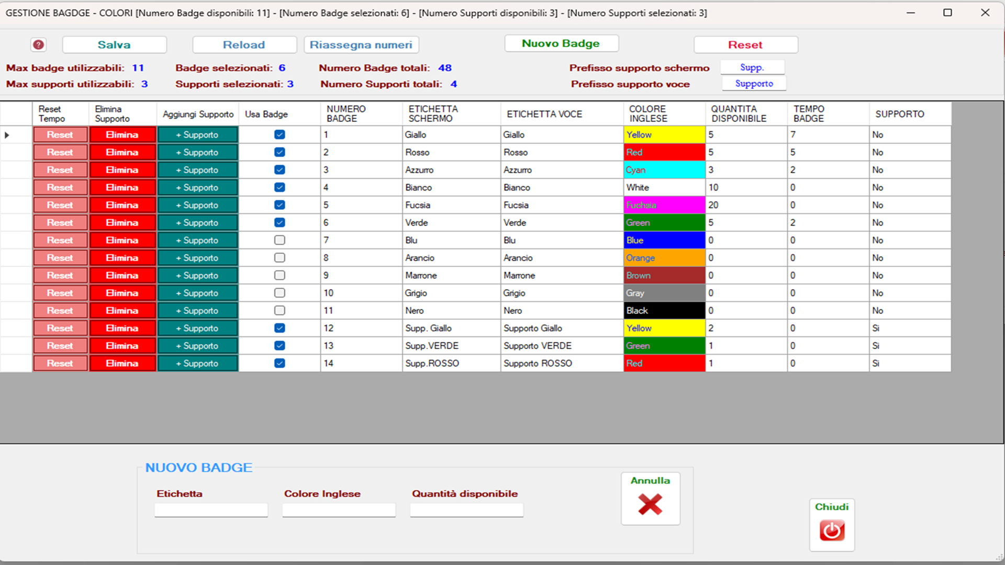Focus the Quantità disponibile field
Screen dimensions: 1005x565
click(466, 510)
